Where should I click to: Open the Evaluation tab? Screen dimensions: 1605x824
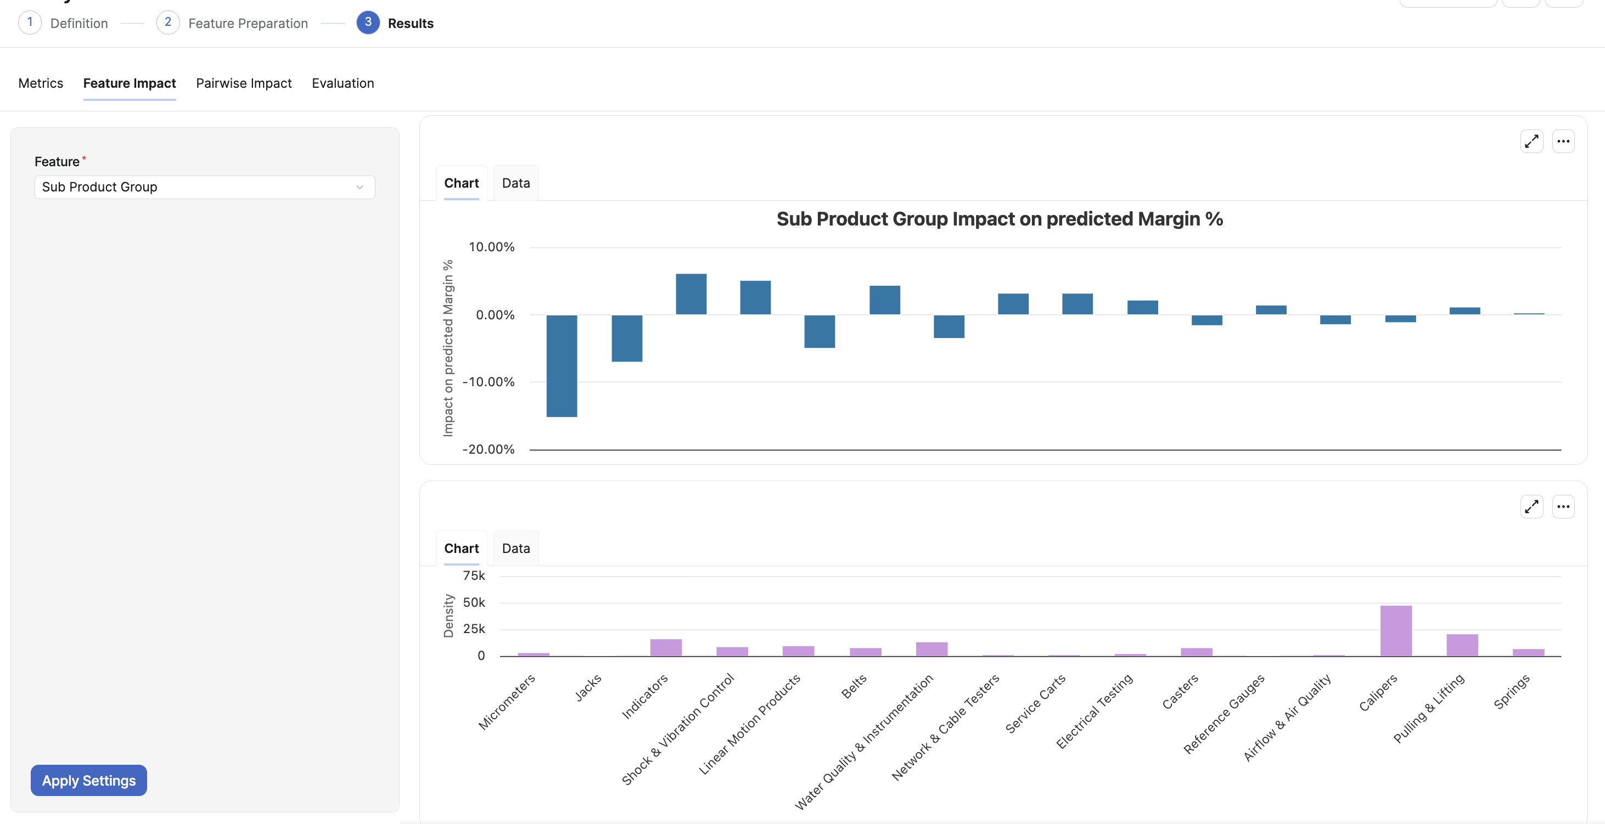[x=343, y=83]
